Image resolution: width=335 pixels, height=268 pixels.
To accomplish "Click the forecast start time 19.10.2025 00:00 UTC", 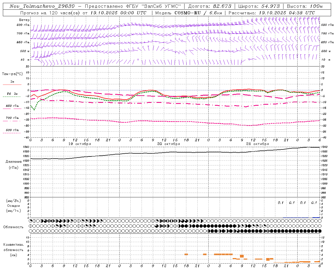I will (118, 13).
